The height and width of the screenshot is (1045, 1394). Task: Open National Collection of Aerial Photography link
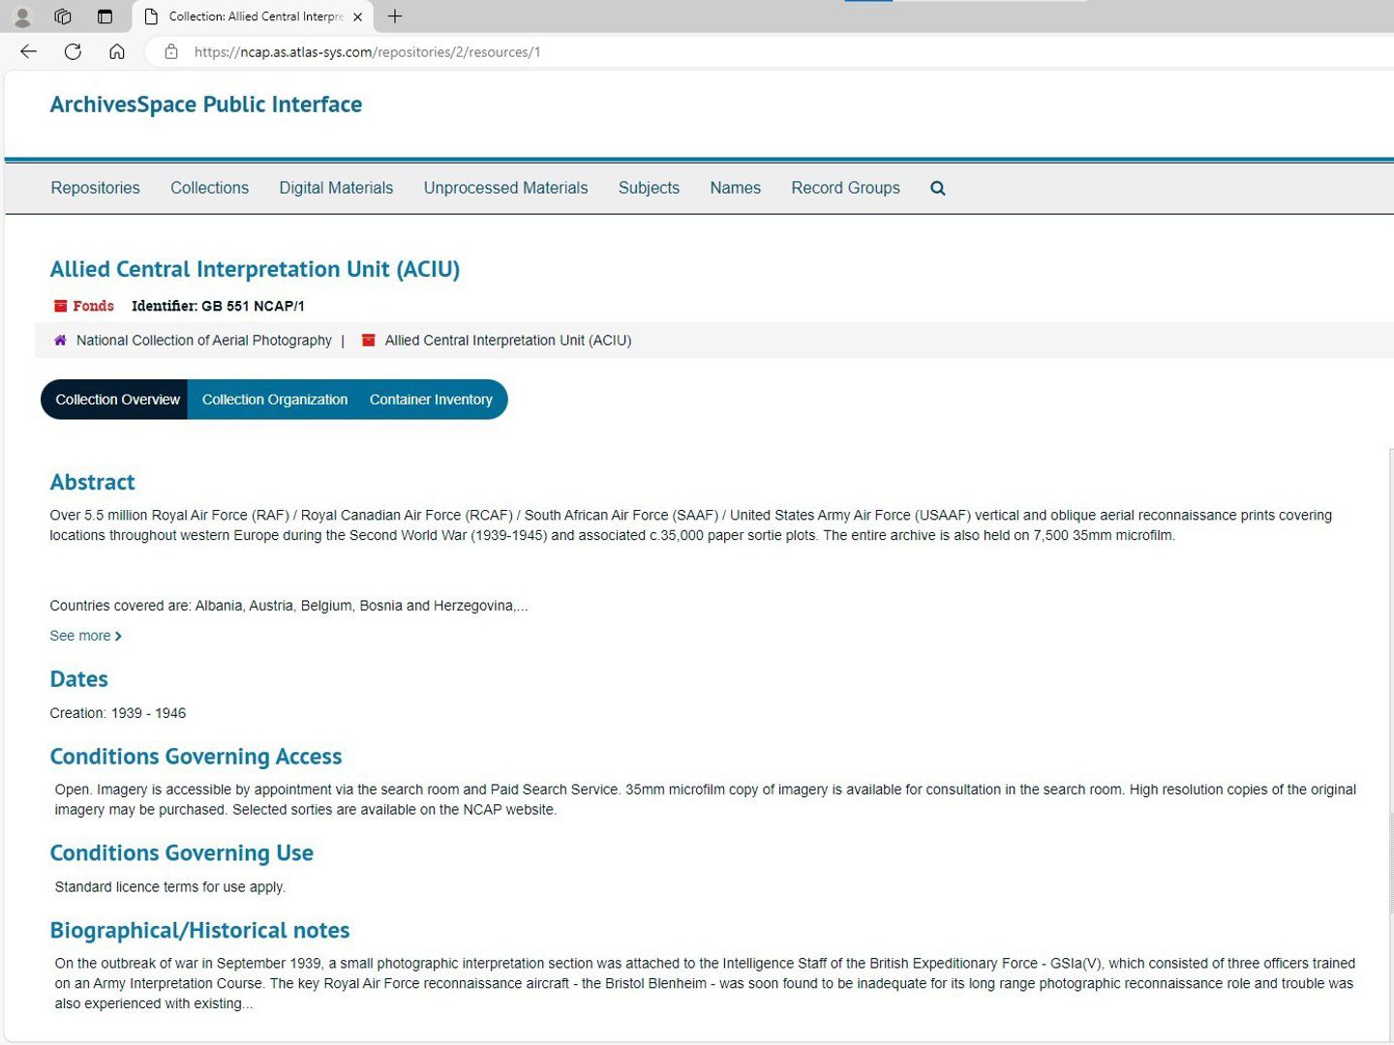pos(203,340)
